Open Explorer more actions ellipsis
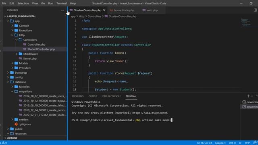 (x=62, y=10)
